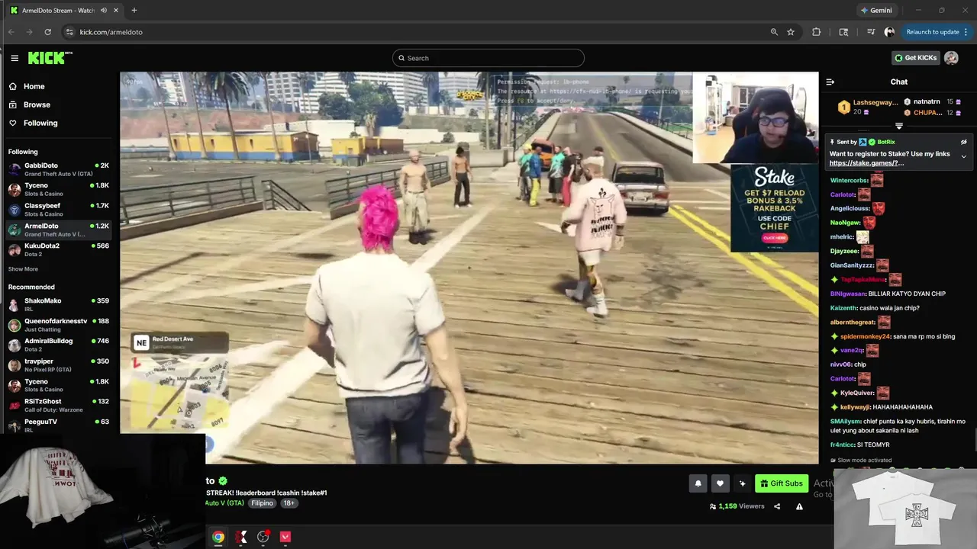The image size is (977, 549).
Task: Click the Stake ad Click Here button
Action: coord(775,239)
